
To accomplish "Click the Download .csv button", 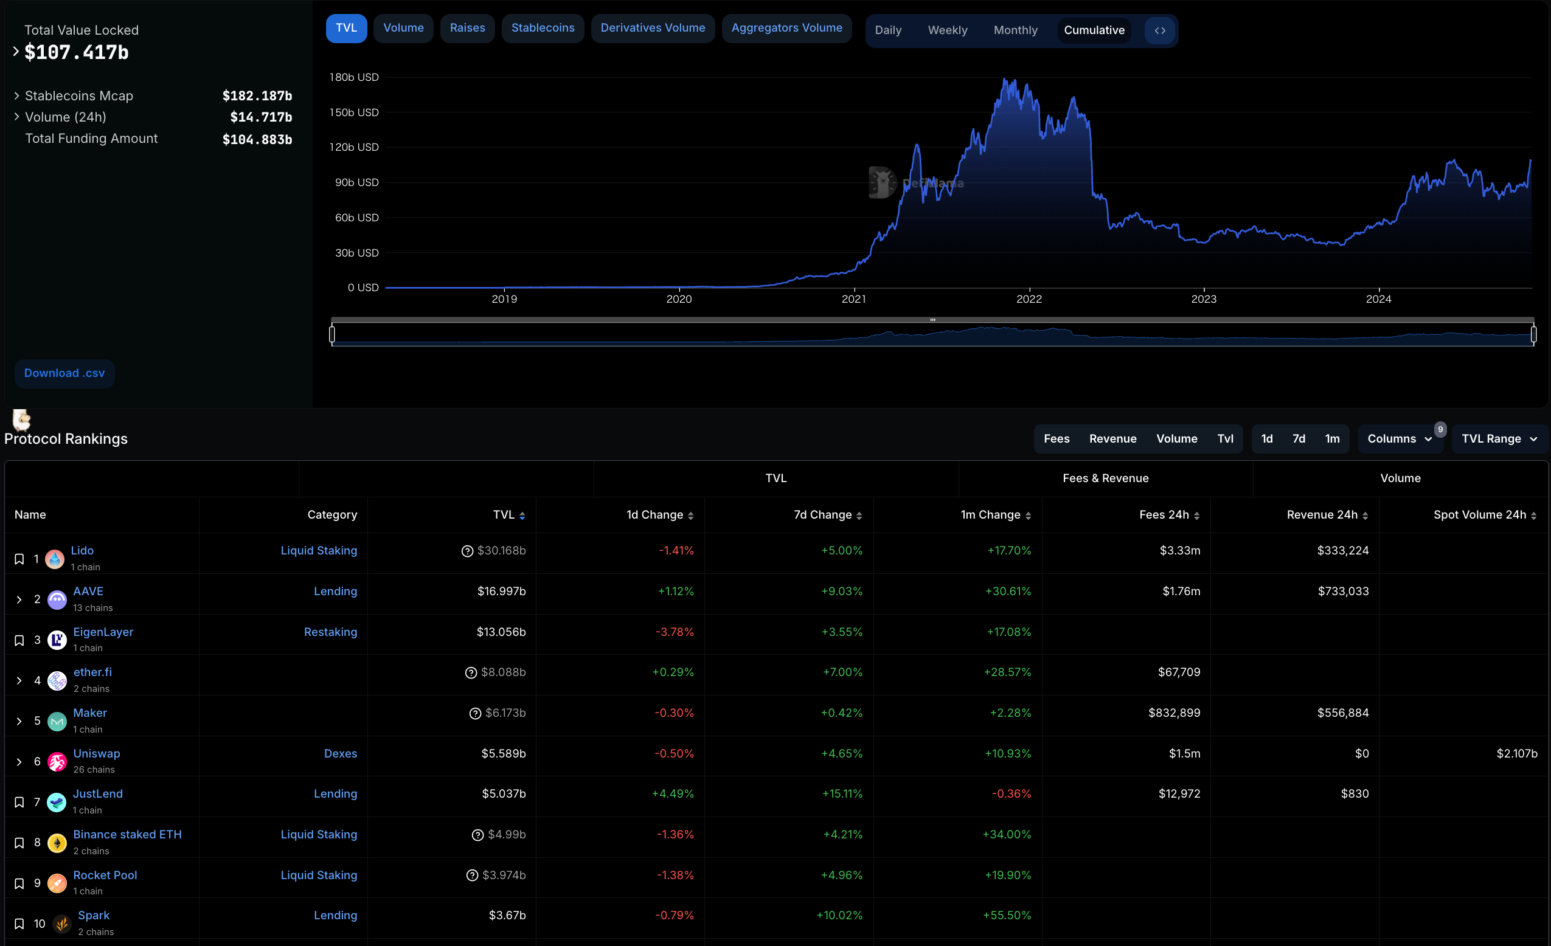I will [64, 373].
